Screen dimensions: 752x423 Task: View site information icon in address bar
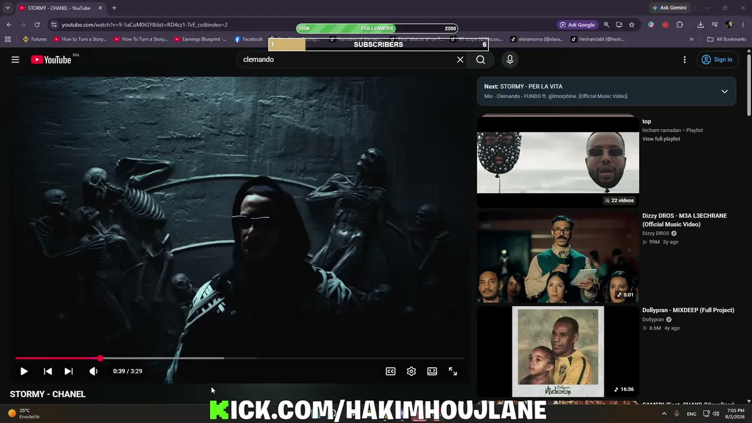pos(54,25)
